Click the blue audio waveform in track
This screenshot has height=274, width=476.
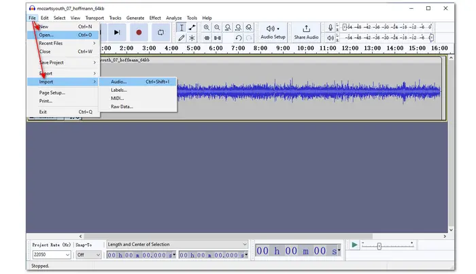(308, 92)
